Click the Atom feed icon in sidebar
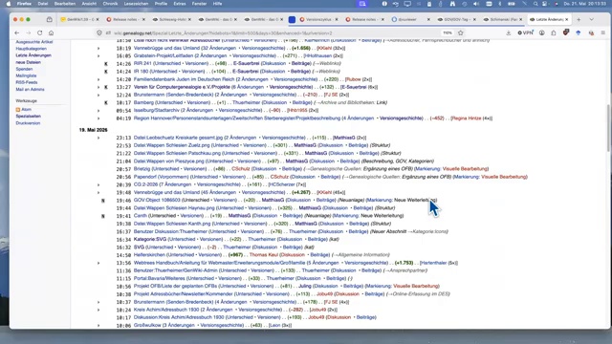The width and height of the screenshot is (612, 344). (x=18, y=110)
